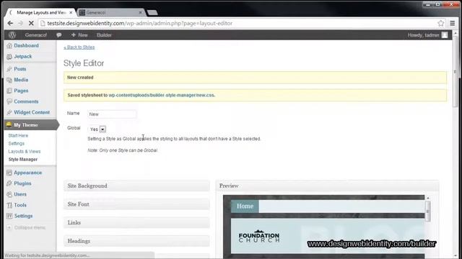Image resolution: width=462 pixels, height=259 pixels.
Task: Click the Collapse menu arrow icon
Action: click(x=9, y=227)
